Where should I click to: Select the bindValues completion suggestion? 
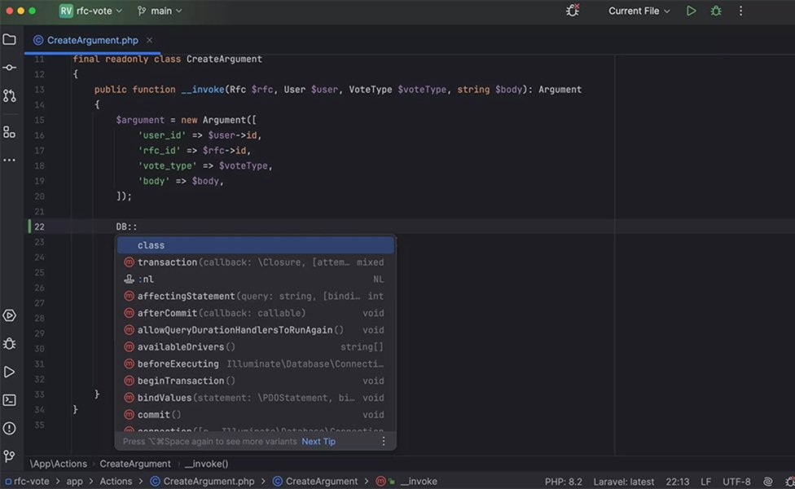point(256,398)
